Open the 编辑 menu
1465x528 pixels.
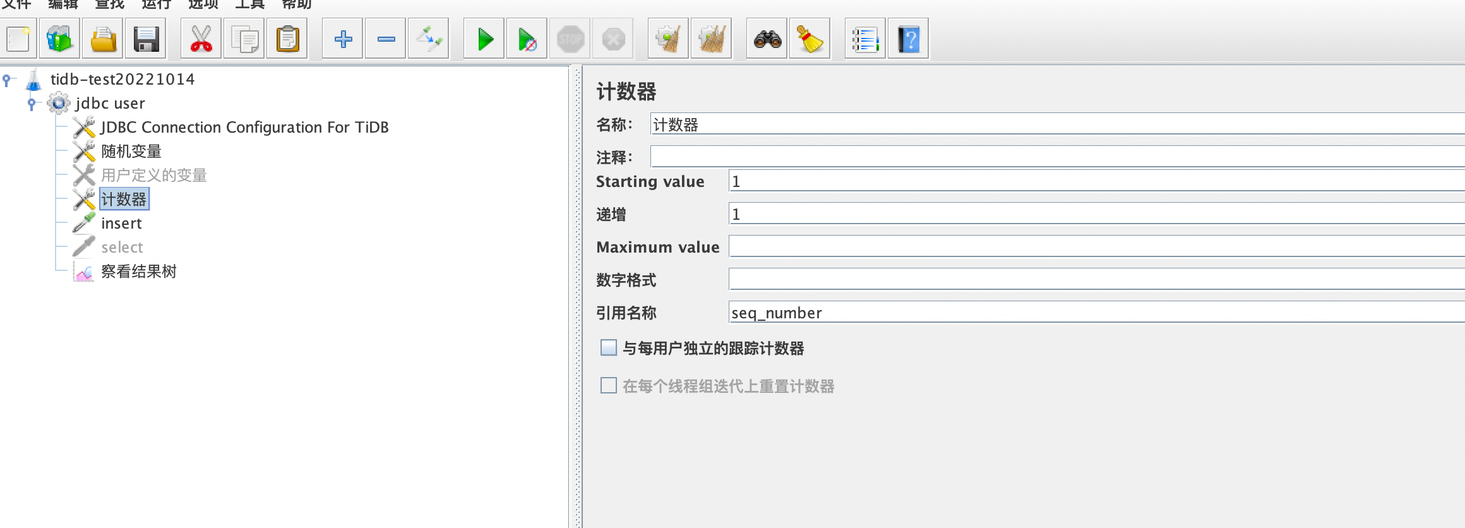[63, 5]
